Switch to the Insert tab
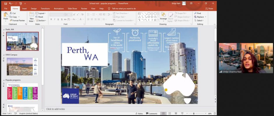274x116 pixels. pos(24,8)
